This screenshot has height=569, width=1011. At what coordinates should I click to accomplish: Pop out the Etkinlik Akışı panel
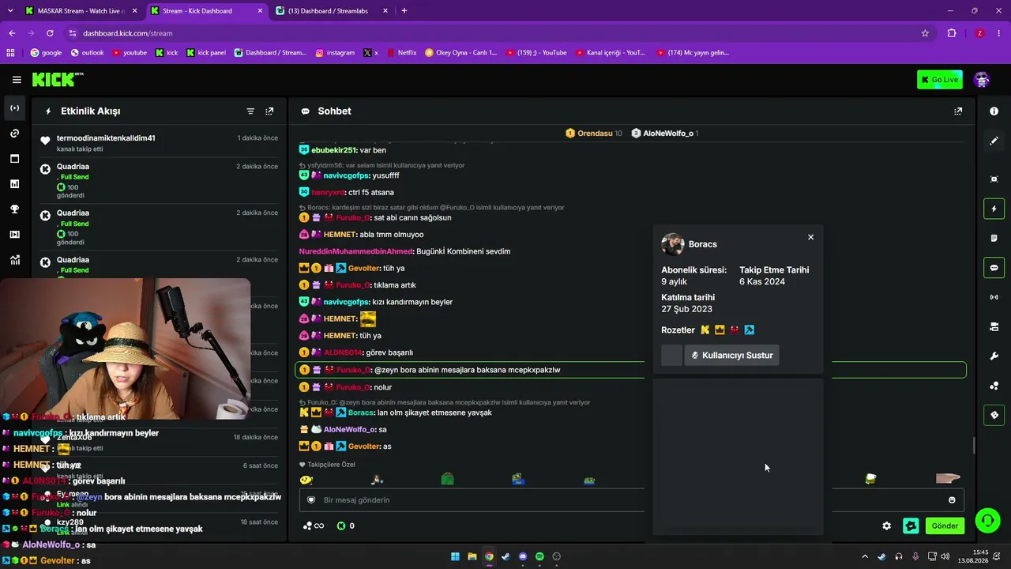pos(269,111)
